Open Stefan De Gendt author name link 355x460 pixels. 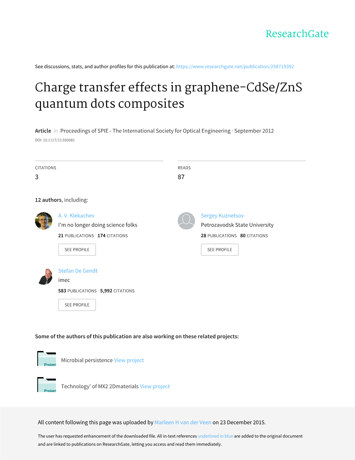[x=78, y=271]
